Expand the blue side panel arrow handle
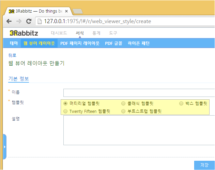 [5, 147]
